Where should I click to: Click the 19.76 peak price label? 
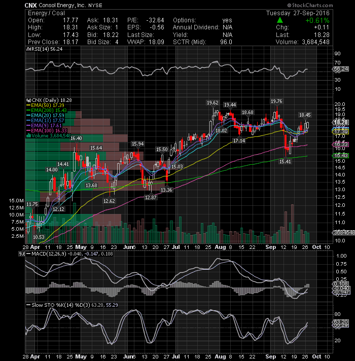click(276, 101)
